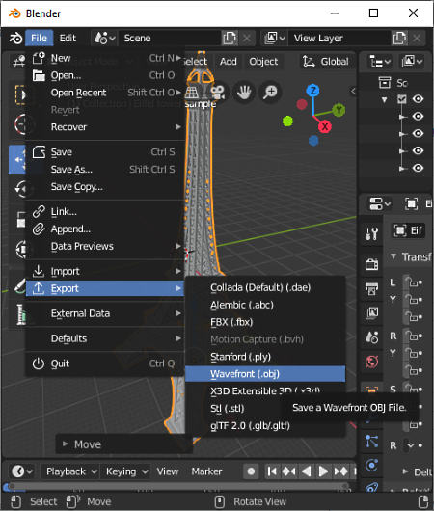434x511 pixels.
Task: Open the View Layer properties tab icon
Action: click(x=371, y=312)
